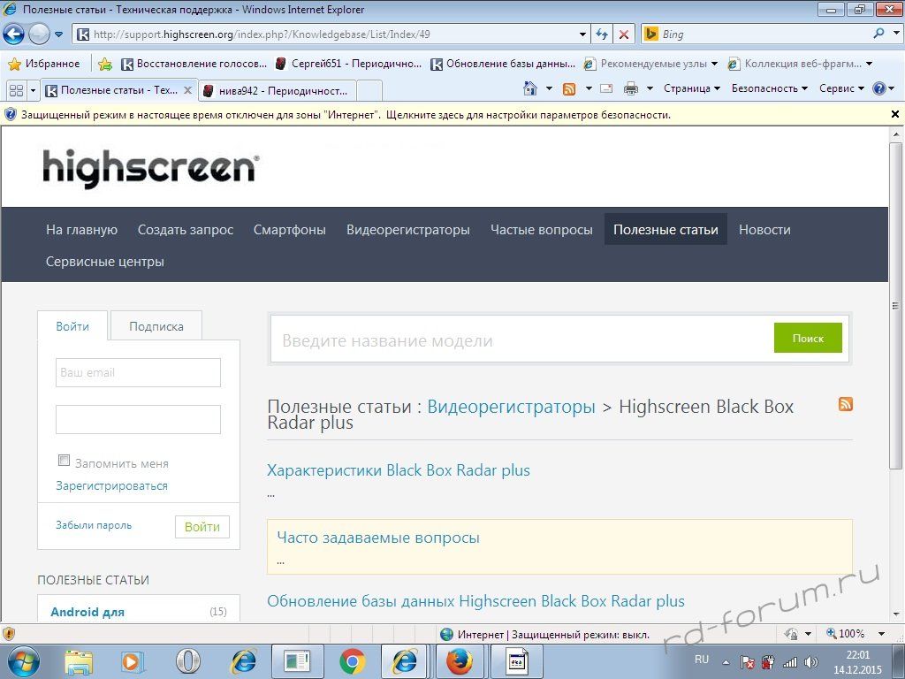Open Google Chrome from the taskbar
This screenshot has height=679, width=905.
tap(352, 661)
